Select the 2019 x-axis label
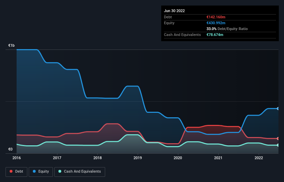The height and width of the screenshot is (182, 284). click(x=138, y=158)
